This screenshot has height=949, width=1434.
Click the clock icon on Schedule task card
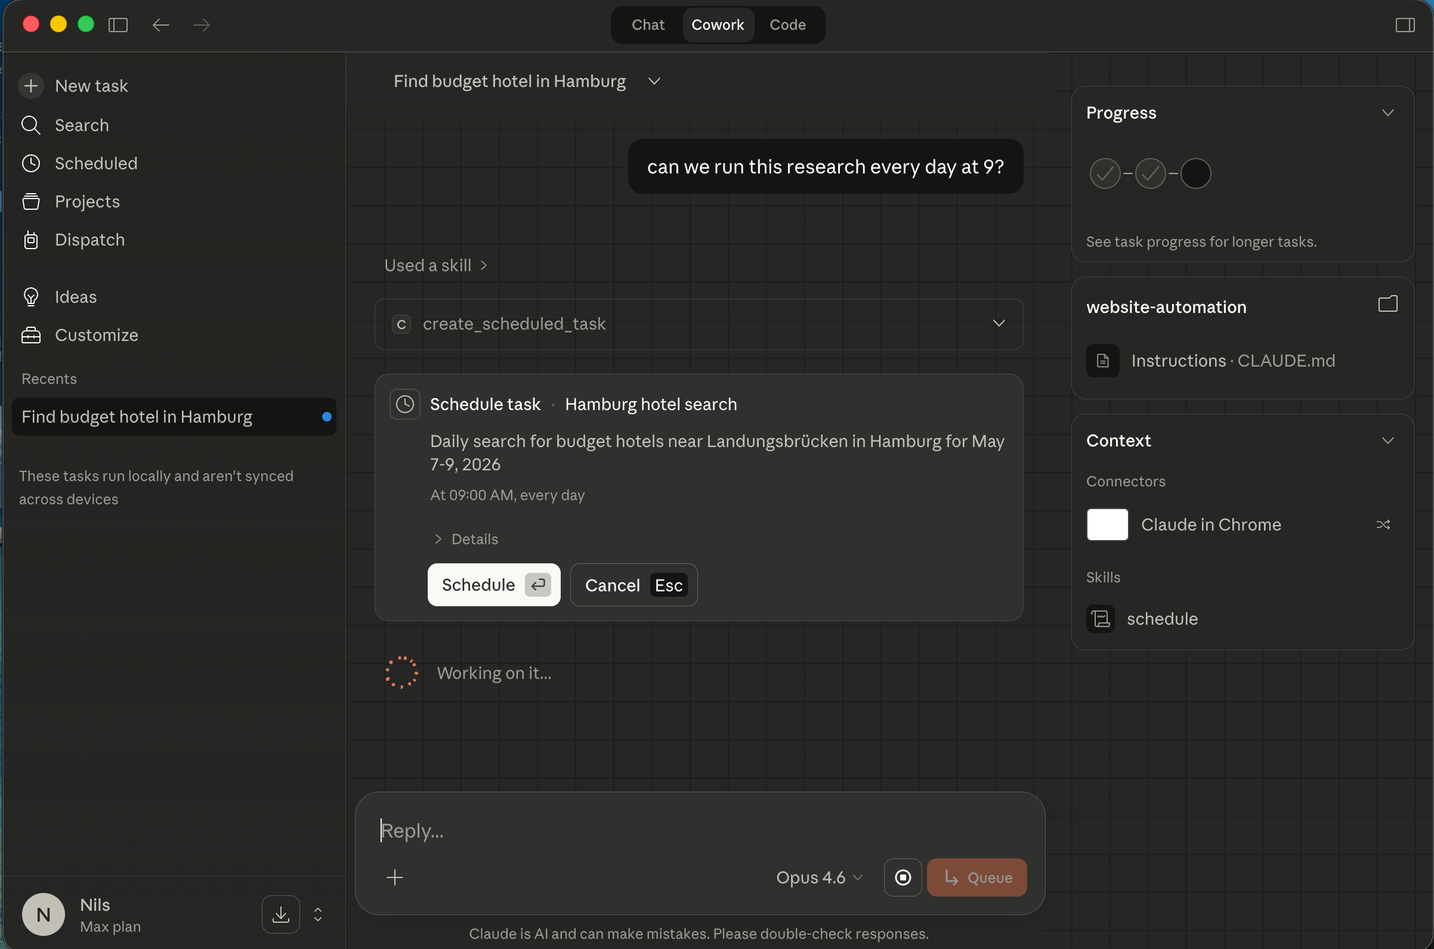[x=405, y=404]
